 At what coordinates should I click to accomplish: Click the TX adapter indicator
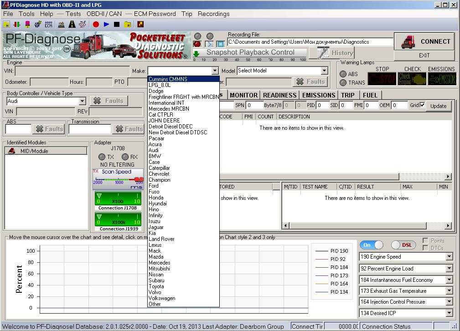coord(102,157)
